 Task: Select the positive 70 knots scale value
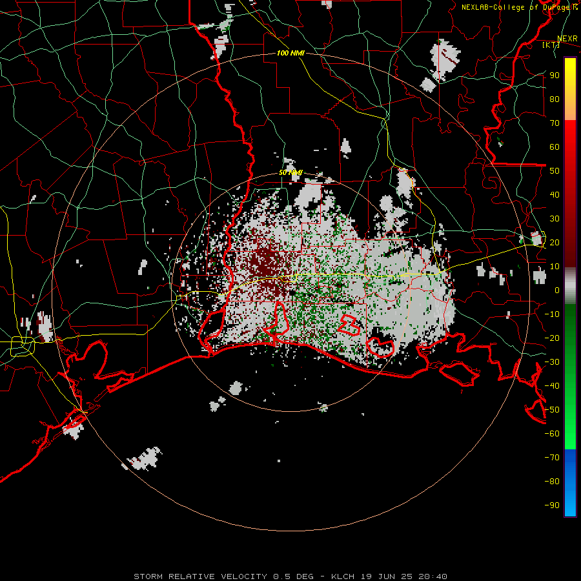(555, 123)
